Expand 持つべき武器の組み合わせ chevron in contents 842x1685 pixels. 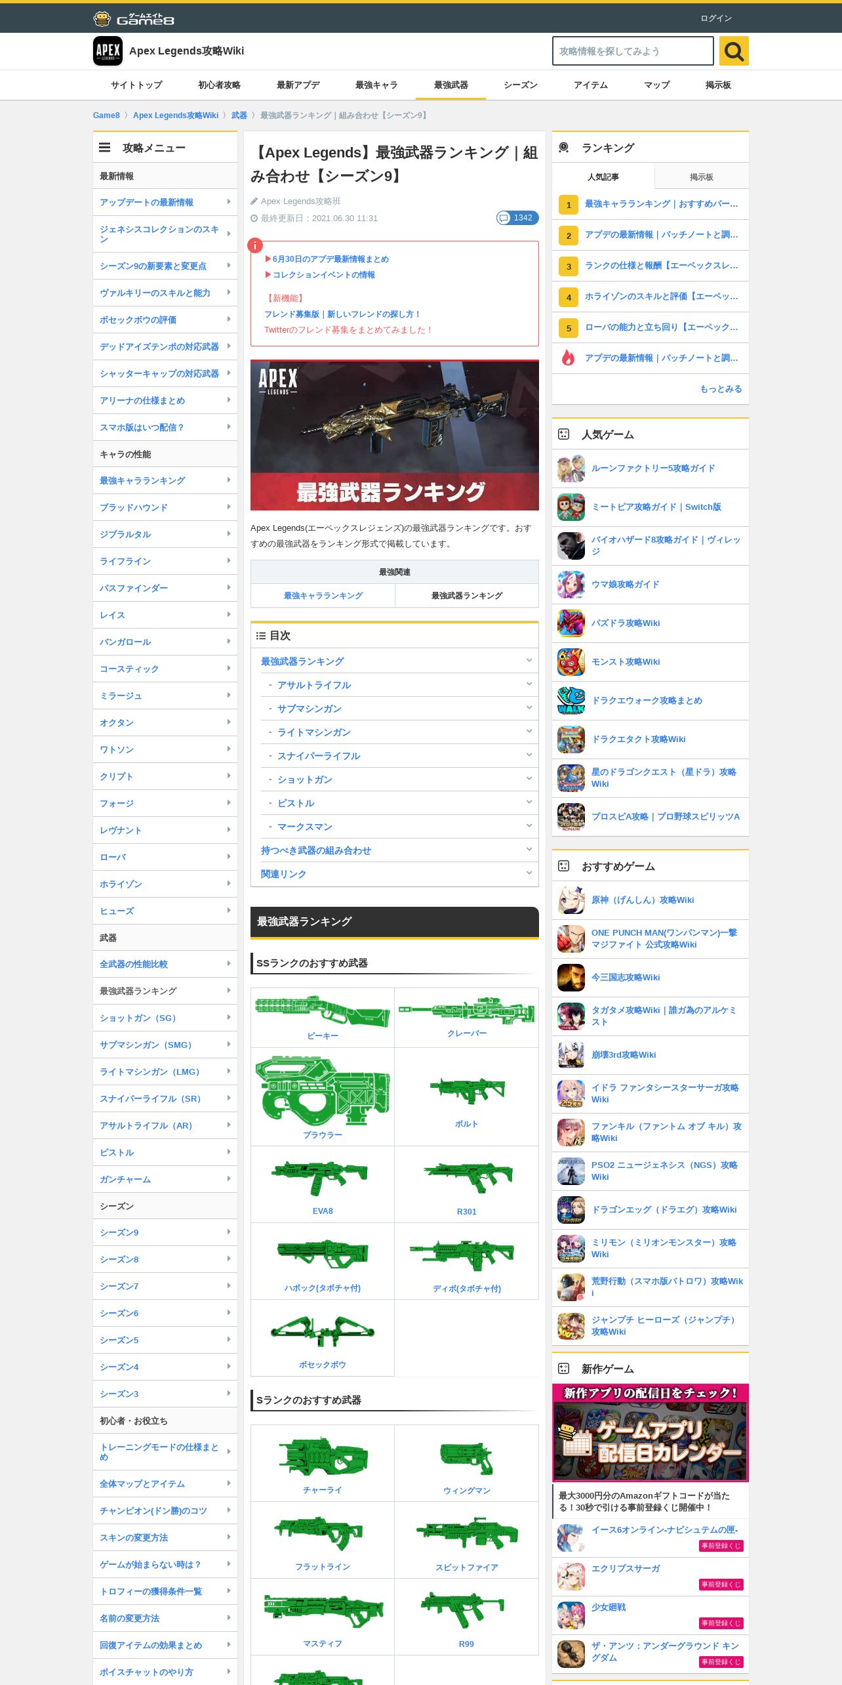(x=529, y=849)
